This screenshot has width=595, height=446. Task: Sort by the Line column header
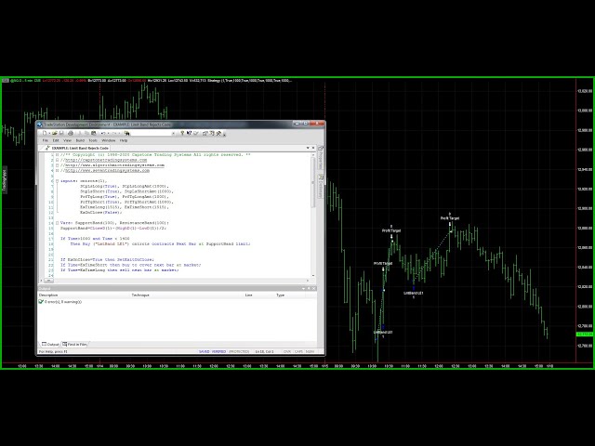click(x=248, y=295)
